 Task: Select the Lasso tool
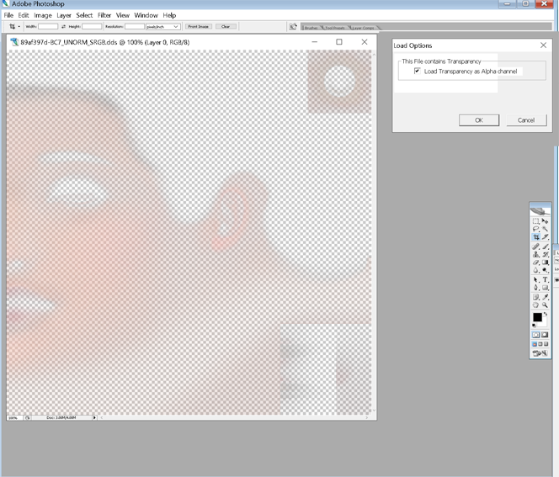[535, 229]
